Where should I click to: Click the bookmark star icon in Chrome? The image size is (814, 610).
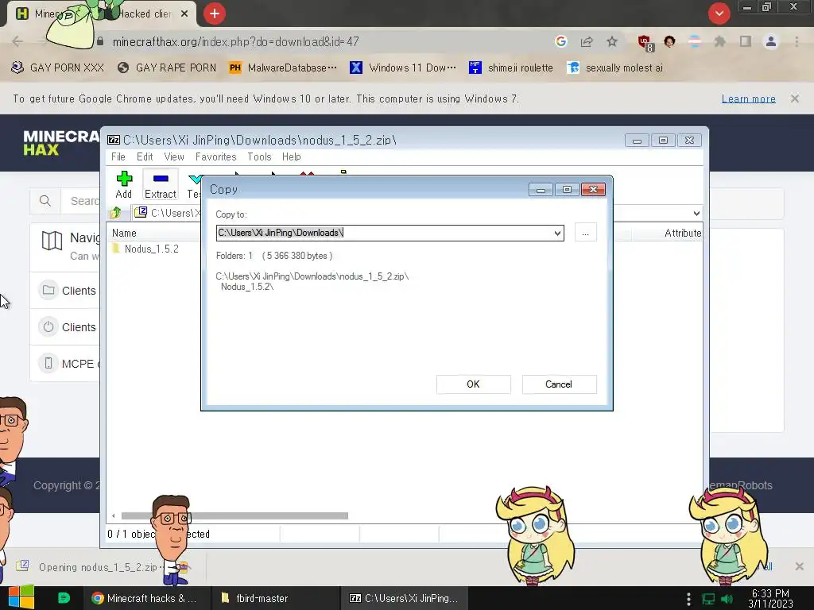coord(612,41)
